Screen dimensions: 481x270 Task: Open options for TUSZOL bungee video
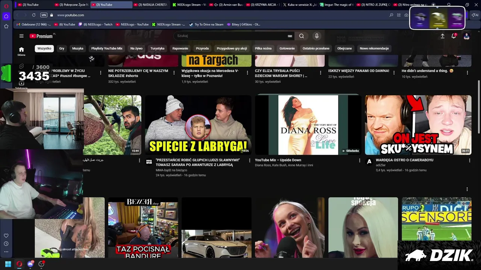click(x=100, y=73)
